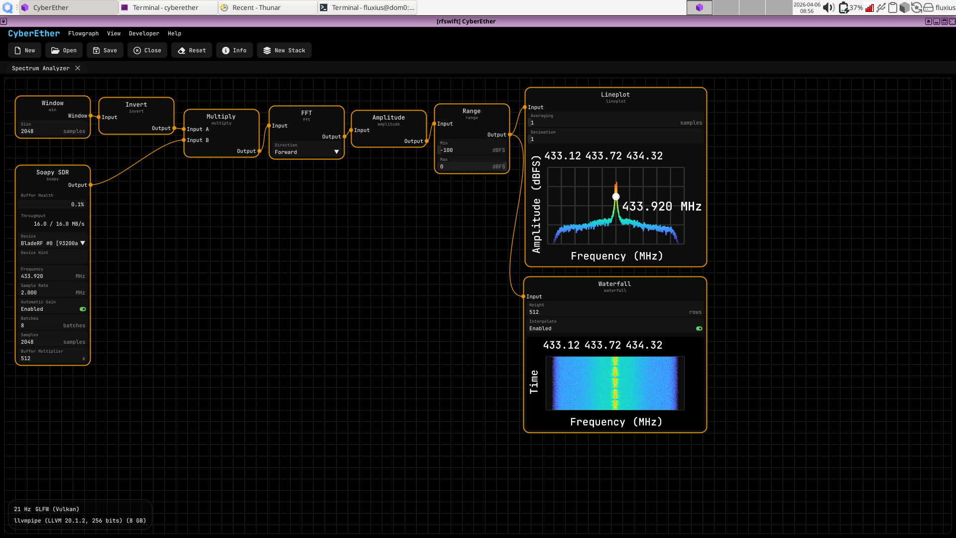The width and height of the screenshot is (956, 538).
Task: Click the volume speaker icon in system tray
Action: click(828, 7)
